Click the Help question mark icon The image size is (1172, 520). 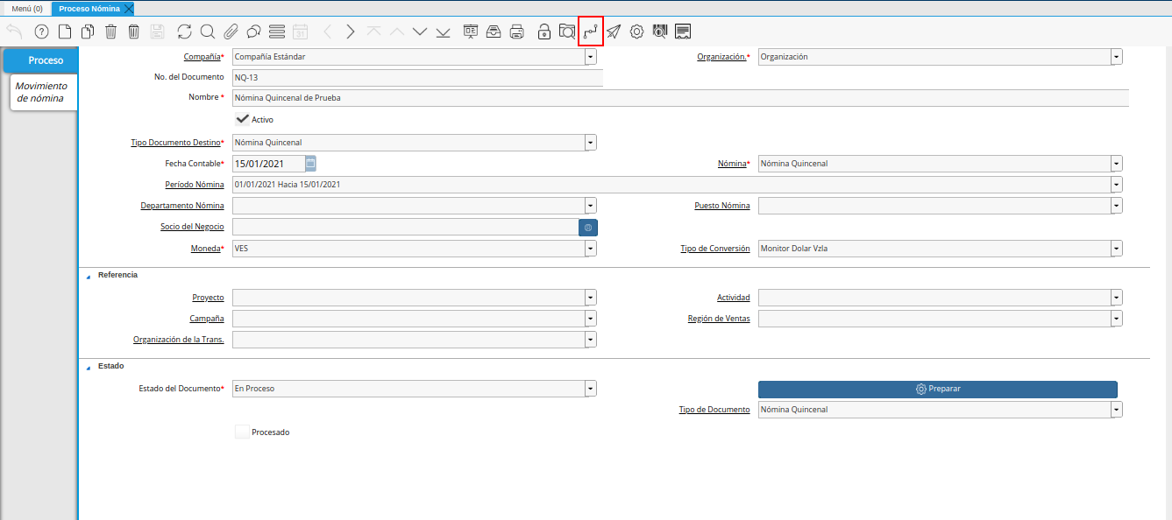click(x=41, y=32)
